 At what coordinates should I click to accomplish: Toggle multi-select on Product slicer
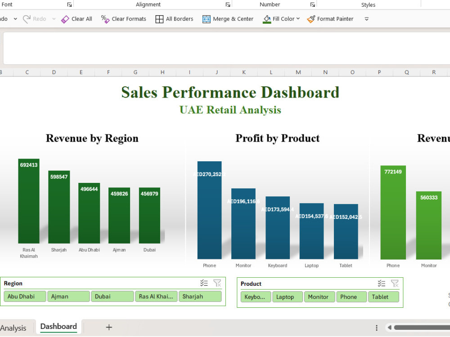point(382,284)
